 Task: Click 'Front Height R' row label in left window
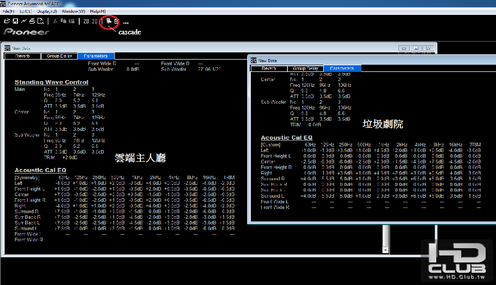(x=30, y=200)
